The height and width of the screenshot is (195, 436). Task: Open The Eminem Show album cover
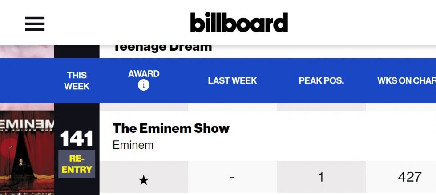(x=27, y=153)
